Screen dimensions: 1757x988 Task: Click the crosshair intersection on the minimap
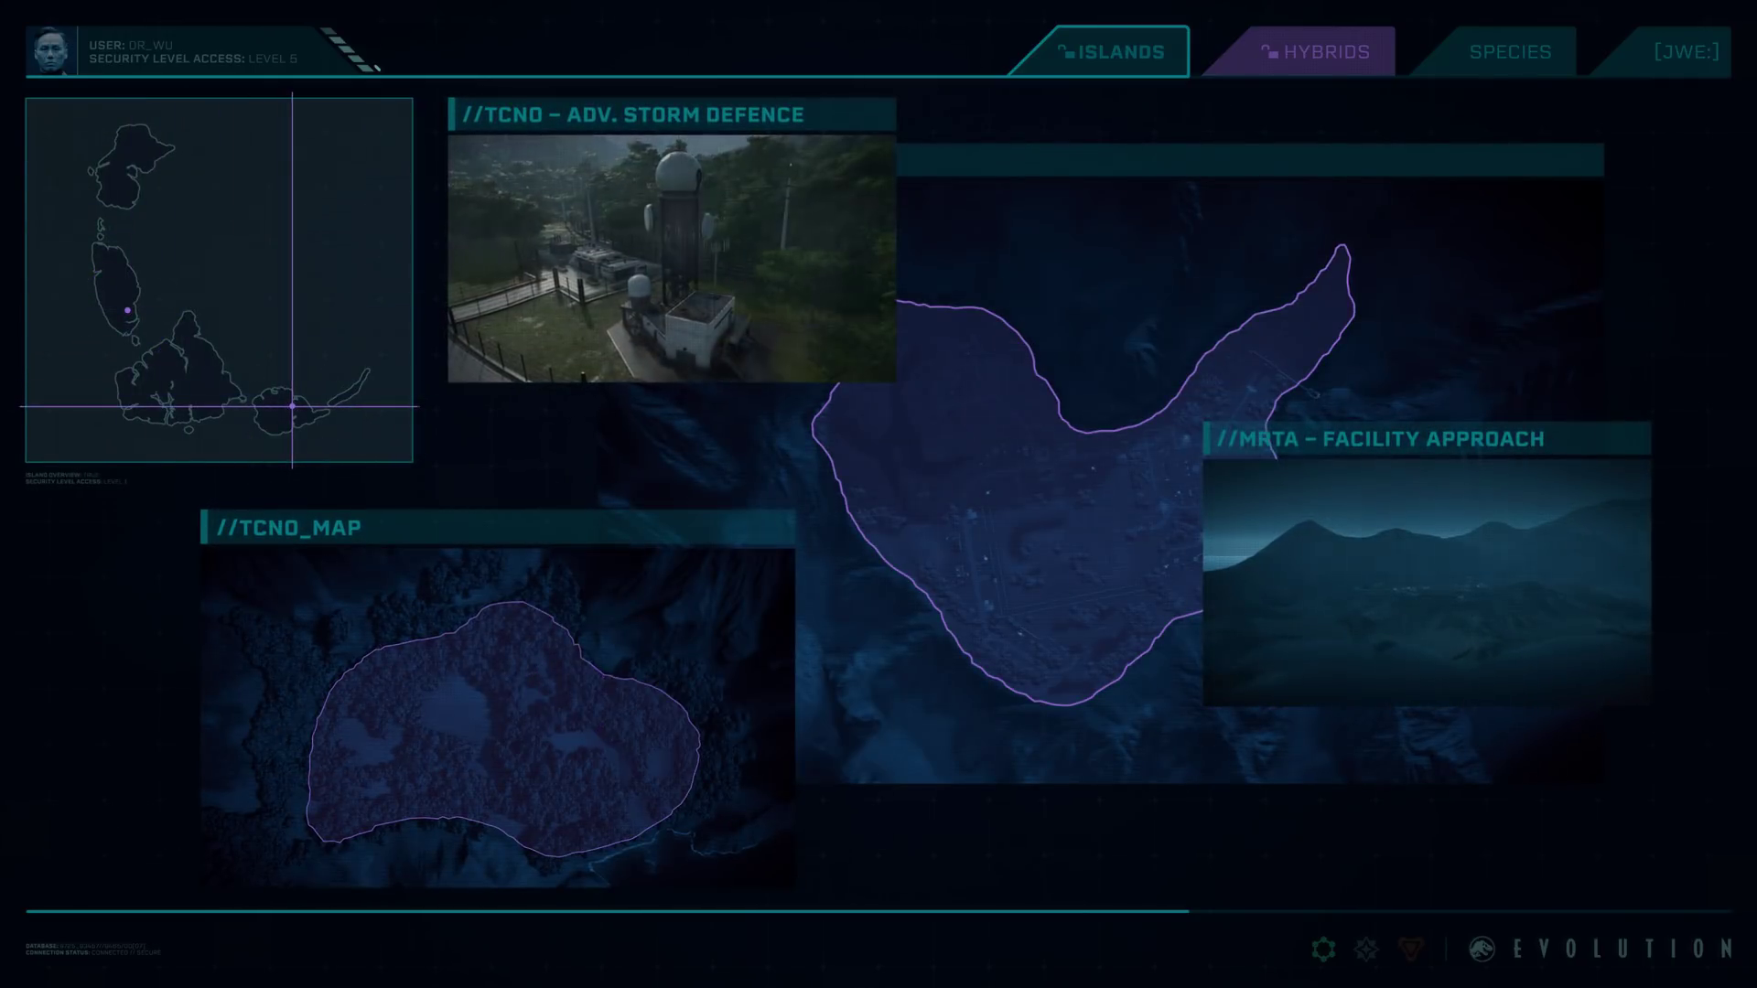coord(292,406)
